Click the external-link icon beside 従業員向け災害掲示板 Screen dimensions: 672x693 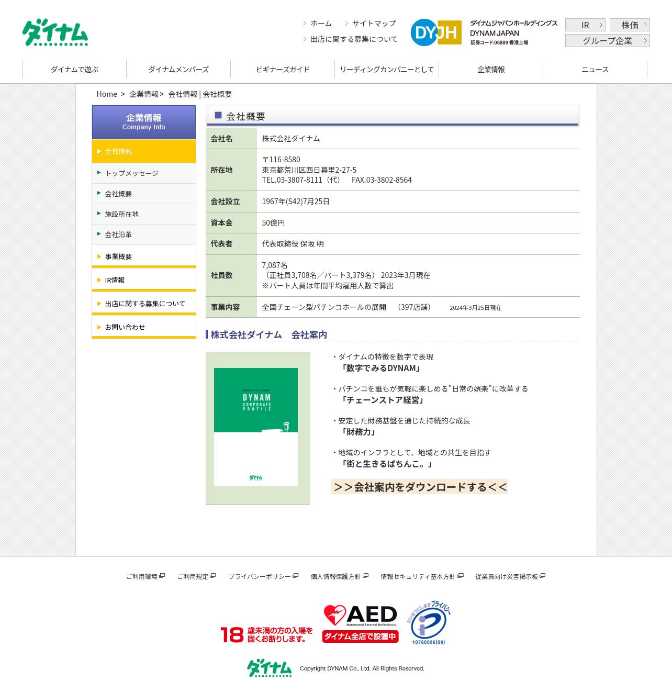point(543,576)
